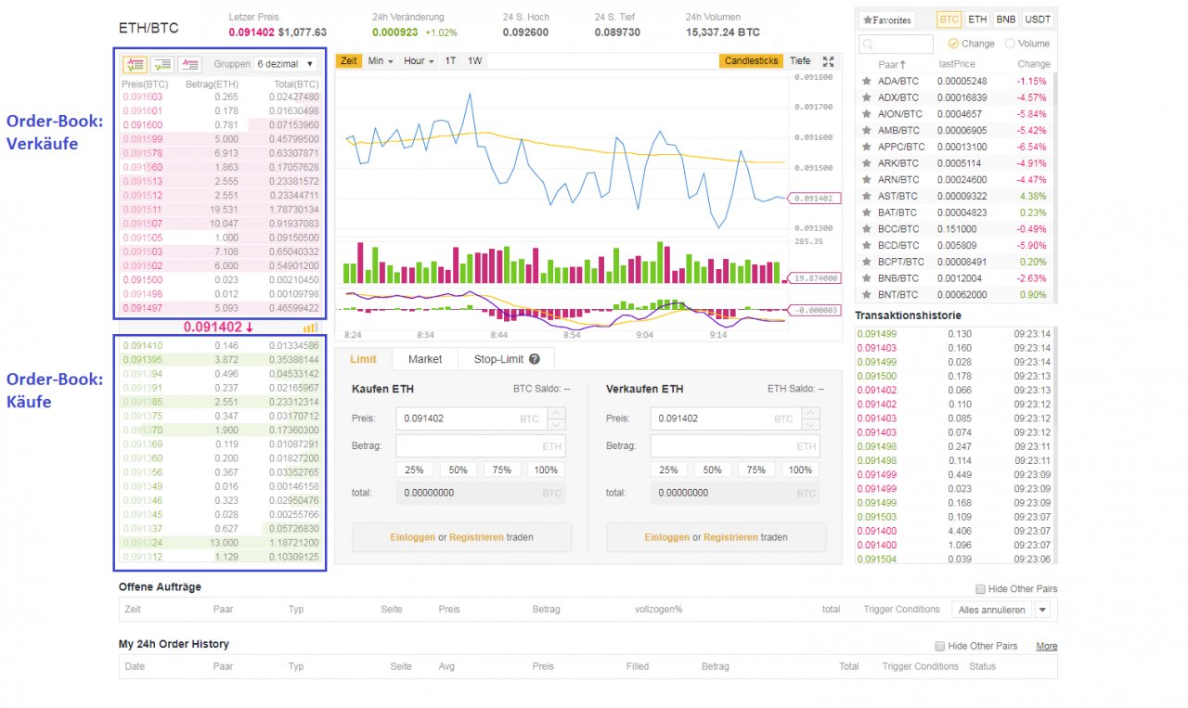Click the Verkaufen ETH Preis input field
1188x708 pixels.
(x=735, y=418)
